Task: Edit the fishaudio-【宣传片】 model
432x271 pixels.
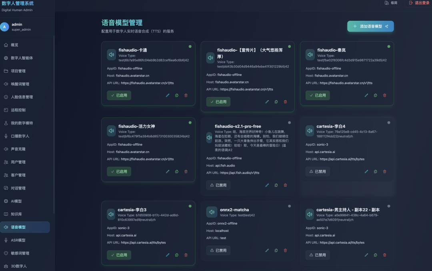Action: [267, 102]
